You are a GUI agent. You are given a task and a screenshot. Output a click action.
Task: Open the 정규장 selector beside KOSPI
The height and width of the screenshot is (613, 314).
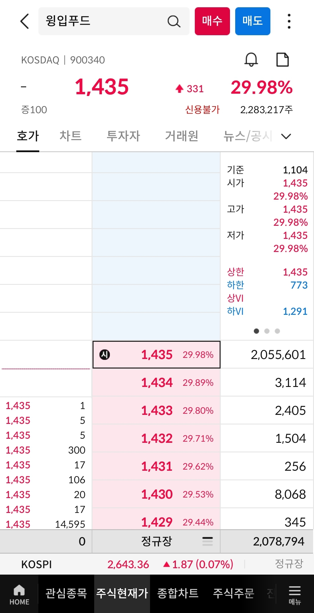tap(289, 564)
